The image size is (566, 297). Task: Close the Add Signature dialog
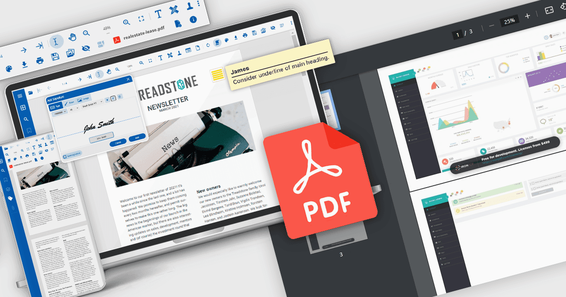pyautogui.click(x=128, y=79)
